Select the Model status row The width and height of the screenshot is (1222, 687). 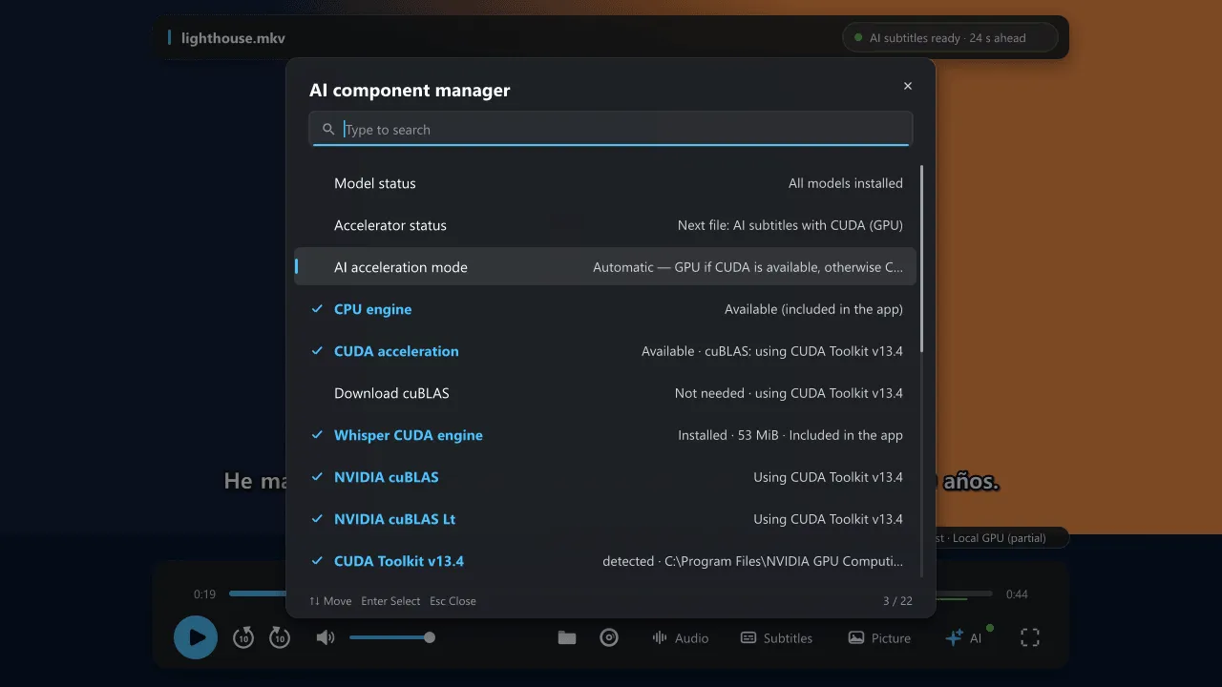605,183
